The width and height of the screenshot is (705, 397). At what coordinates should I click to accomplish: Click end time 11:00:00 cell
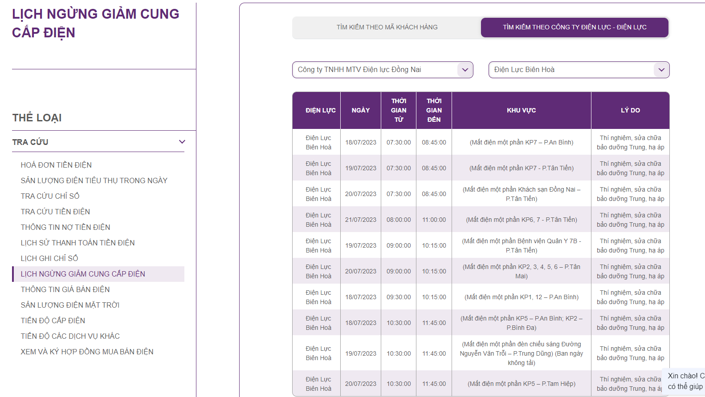pyautogui.click(x=434, y=220)
